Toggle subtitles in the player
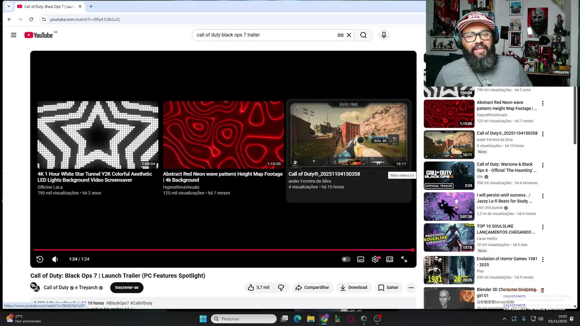The height and width of the screenshot is (326, 580). (x=361, y=259)
